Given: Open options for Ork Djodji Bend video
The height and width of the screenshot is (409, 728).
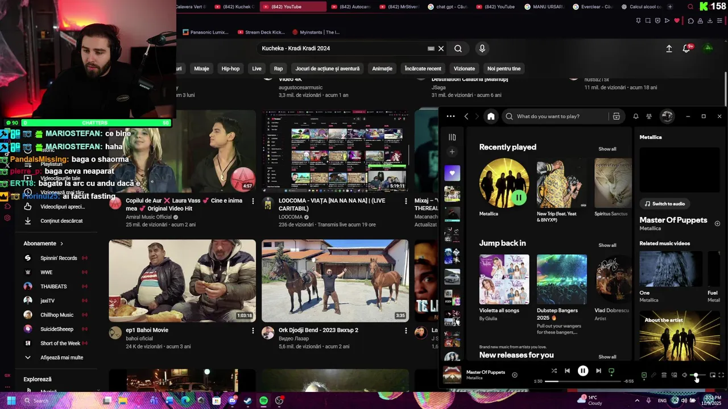Looking at the screenshot, I should (406, 331).
